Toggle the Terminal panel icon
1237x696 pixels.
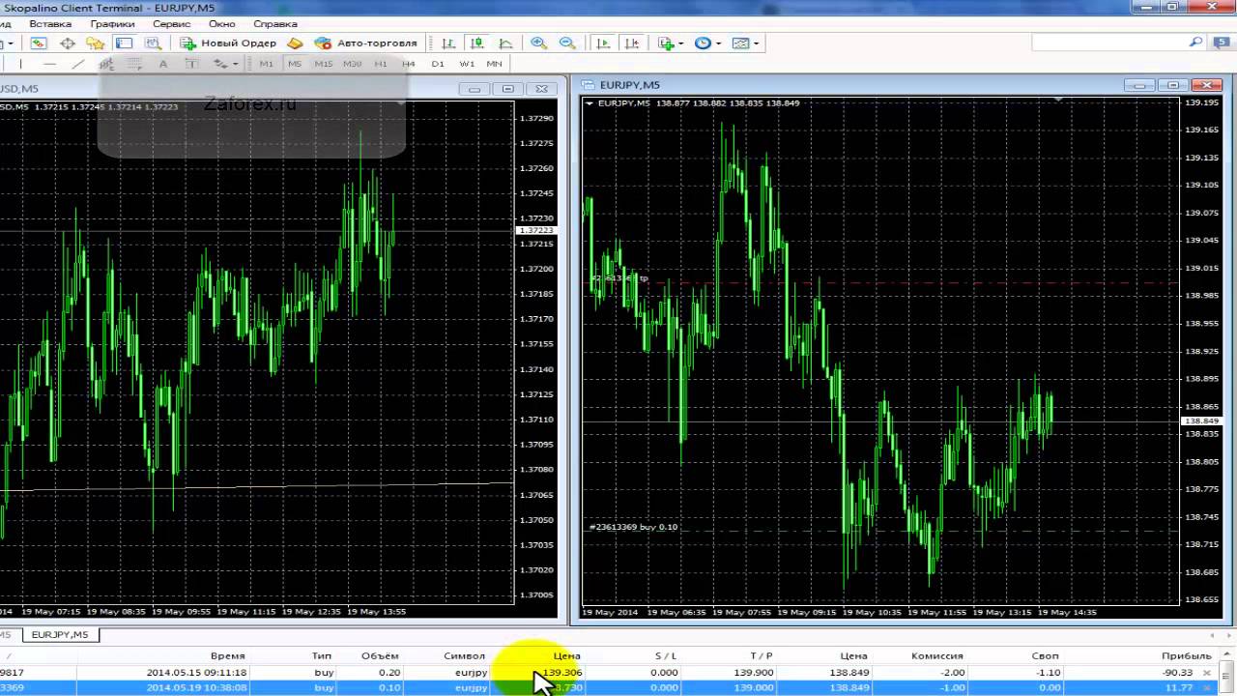(x=124, y=43)
